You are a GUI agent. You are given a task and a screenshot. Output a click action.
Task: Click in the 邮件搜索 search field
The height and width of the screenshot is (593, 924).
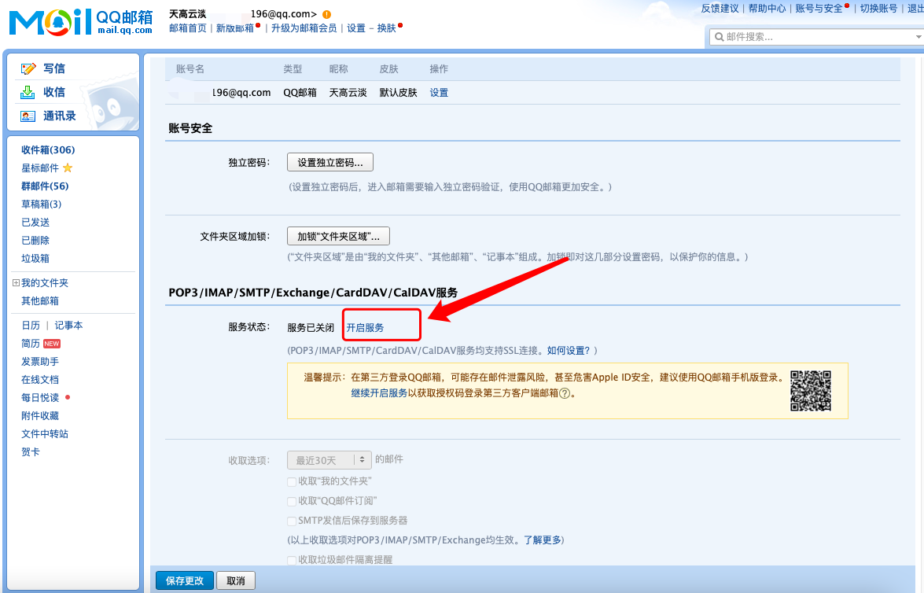[817, 37]
